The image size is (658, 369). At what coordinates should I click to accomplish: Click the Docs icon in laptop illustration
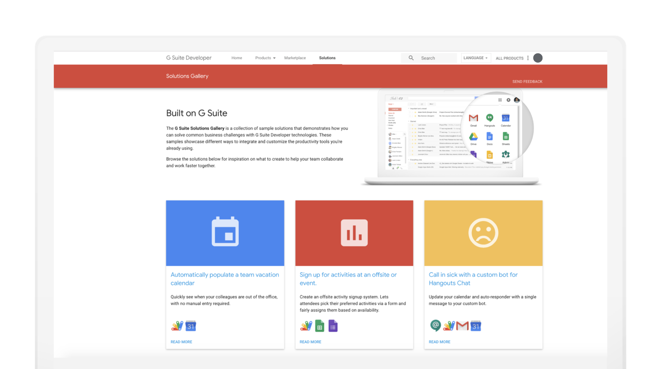(489, 136)
